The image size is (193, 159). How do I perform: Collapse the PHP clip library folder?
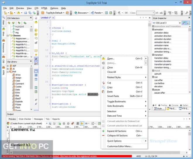pyautogui.click(x=8, y=72)
